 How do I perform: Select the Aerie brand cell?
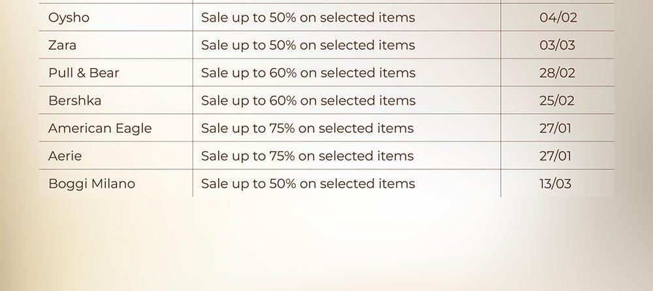click(x=65, y=156)
